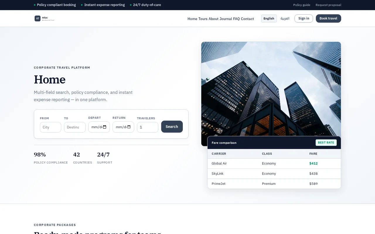Screen dimensions: 375x234
Task: Click the Return date field
Action: click(123, 127)
